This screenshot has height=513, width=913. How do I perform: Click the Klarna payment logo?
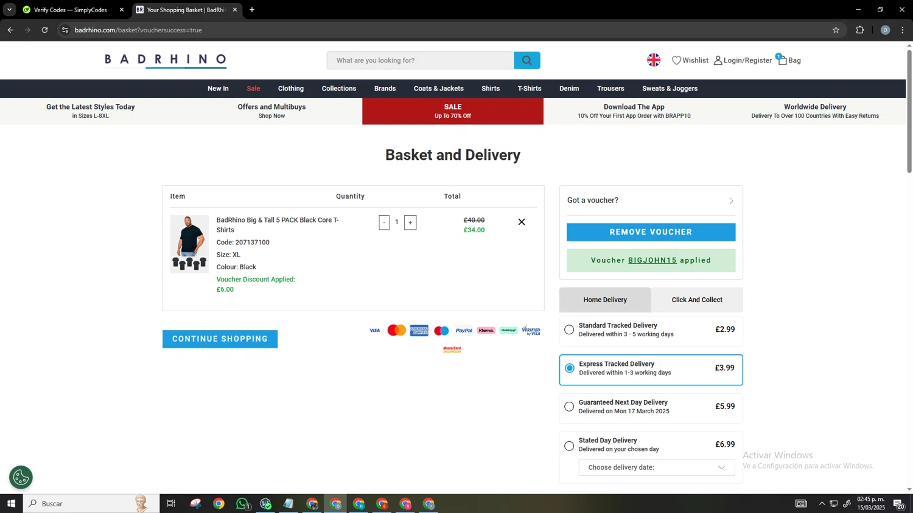click(x=486, y=331)
